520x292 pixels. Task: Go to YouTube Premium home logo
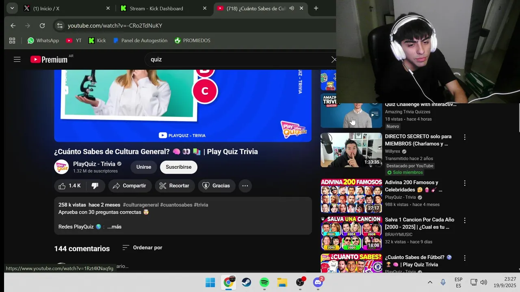pyautogui.click(x=49, y=60)
